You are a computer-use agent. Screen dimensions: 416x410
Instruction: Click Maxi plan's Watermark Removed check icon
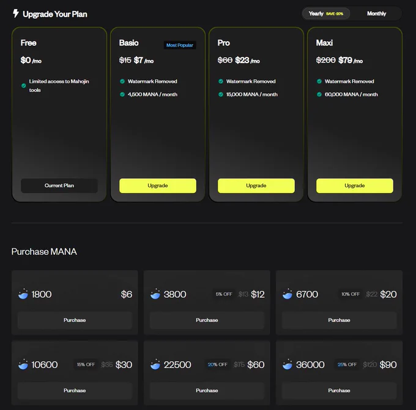[319, 82]
